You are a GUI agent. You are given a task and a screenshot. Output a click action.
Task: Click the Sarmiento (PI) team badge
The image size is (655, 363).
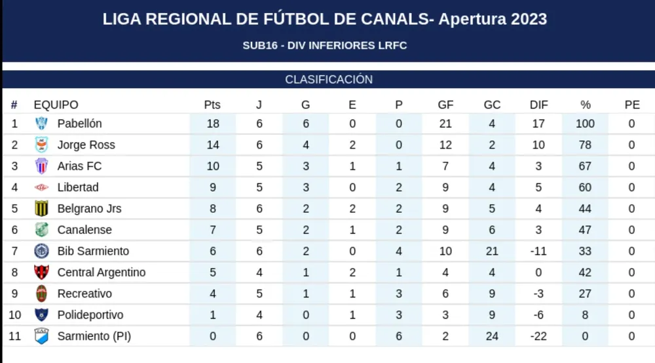click(x=42, y=336)
